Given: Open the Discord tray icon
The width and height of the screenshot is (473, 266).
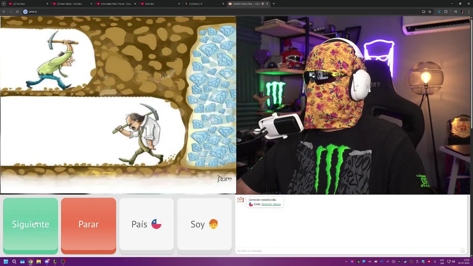Looking at the screenshot, I should pos(376,262).
